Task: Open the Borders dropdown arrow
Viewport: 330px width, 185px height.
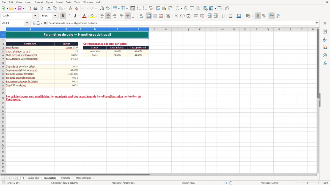Action: coord(227,16)
